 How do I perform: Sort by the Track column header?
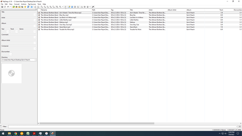point(214,10)
